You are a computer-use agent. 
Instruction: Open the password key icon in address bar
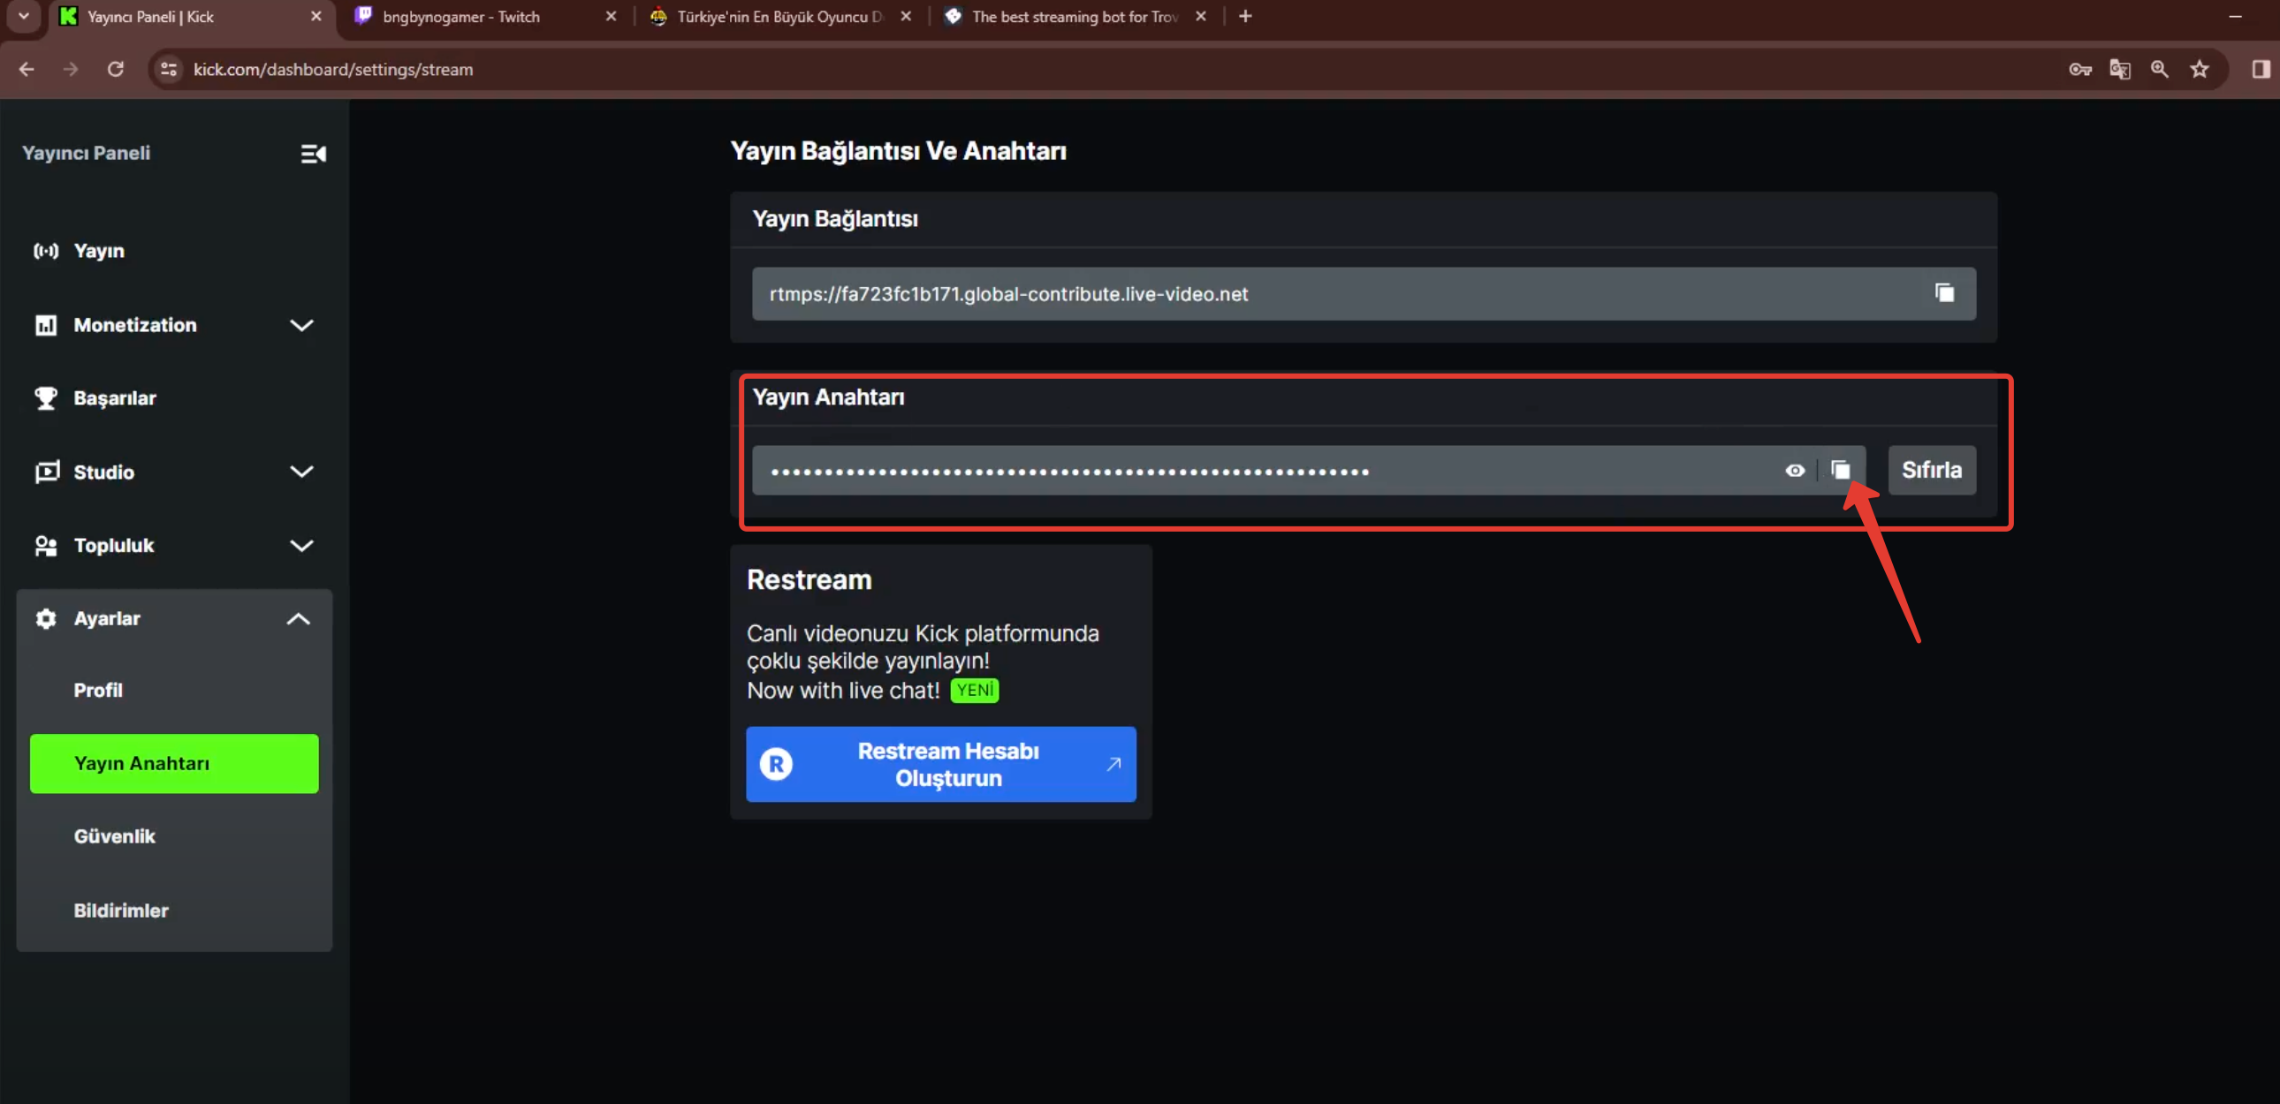coord(2080,69)
